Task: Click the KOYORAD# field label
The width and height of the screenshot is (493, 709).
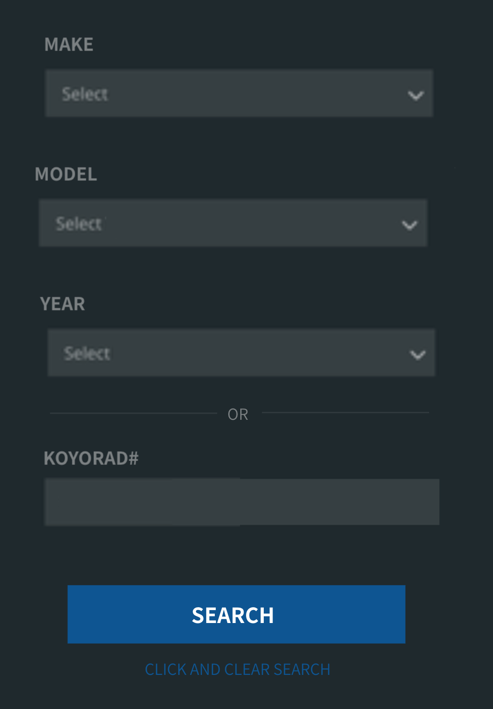Action: [91, 458]
